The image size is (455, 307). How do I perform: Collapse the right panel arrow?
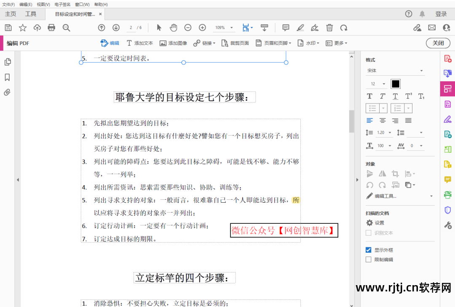(x=357, y=180)
